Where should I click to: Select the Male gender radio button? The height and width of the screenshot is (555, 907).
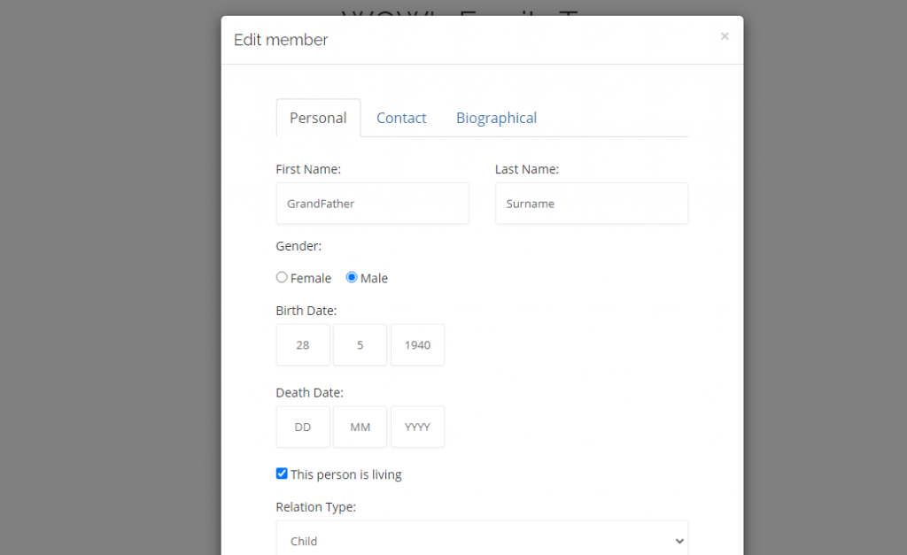coord(352,277)
